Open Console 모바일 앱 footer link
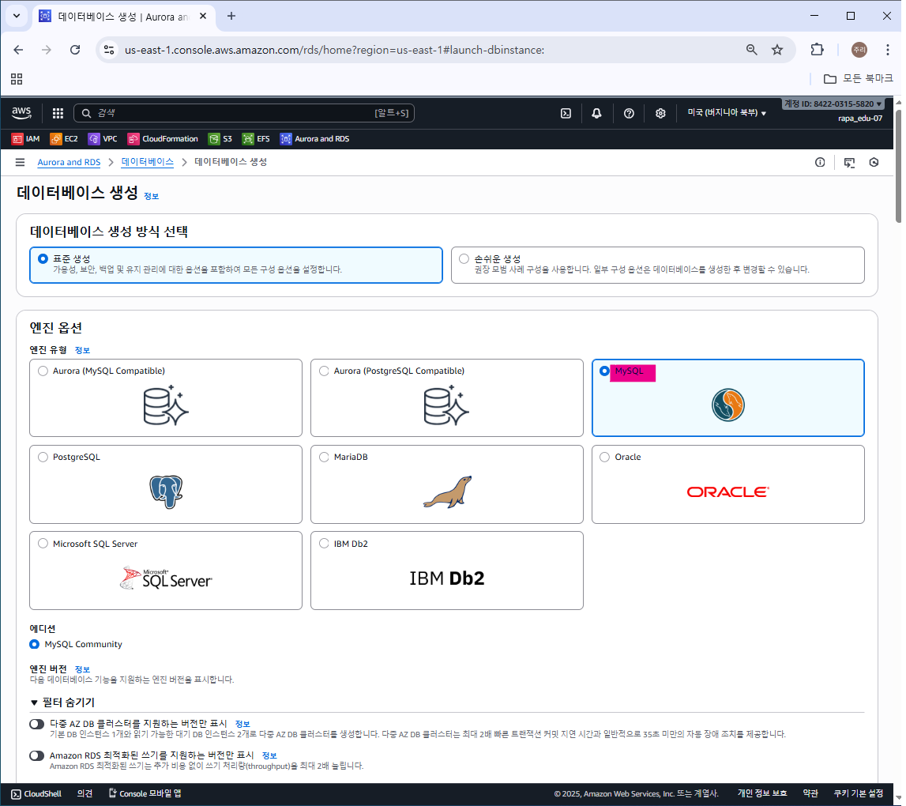This screenshot has width=906, height=806. (x=145, y=794)
